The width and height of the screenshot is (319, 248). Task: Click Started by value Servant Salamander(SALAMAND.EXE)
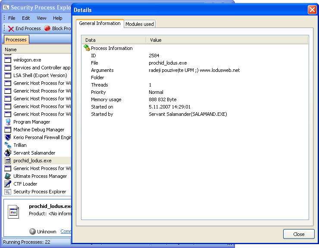pyautogui.click(x=188, y=114)
